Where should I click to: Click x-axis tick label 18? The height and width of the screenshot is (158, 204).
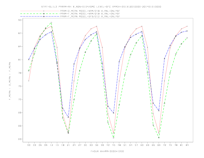[x=63, y=145]
